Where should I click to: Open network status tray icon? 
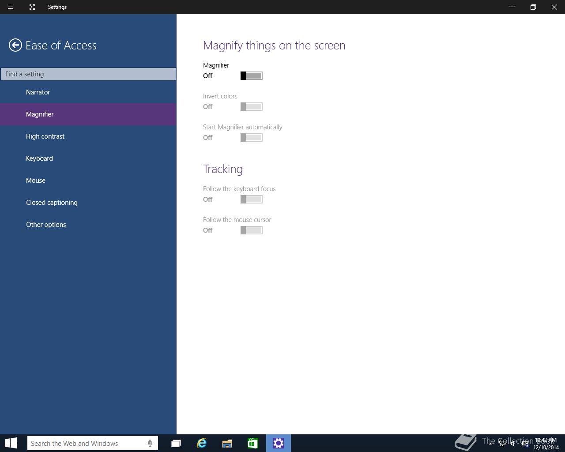[502, 444]
